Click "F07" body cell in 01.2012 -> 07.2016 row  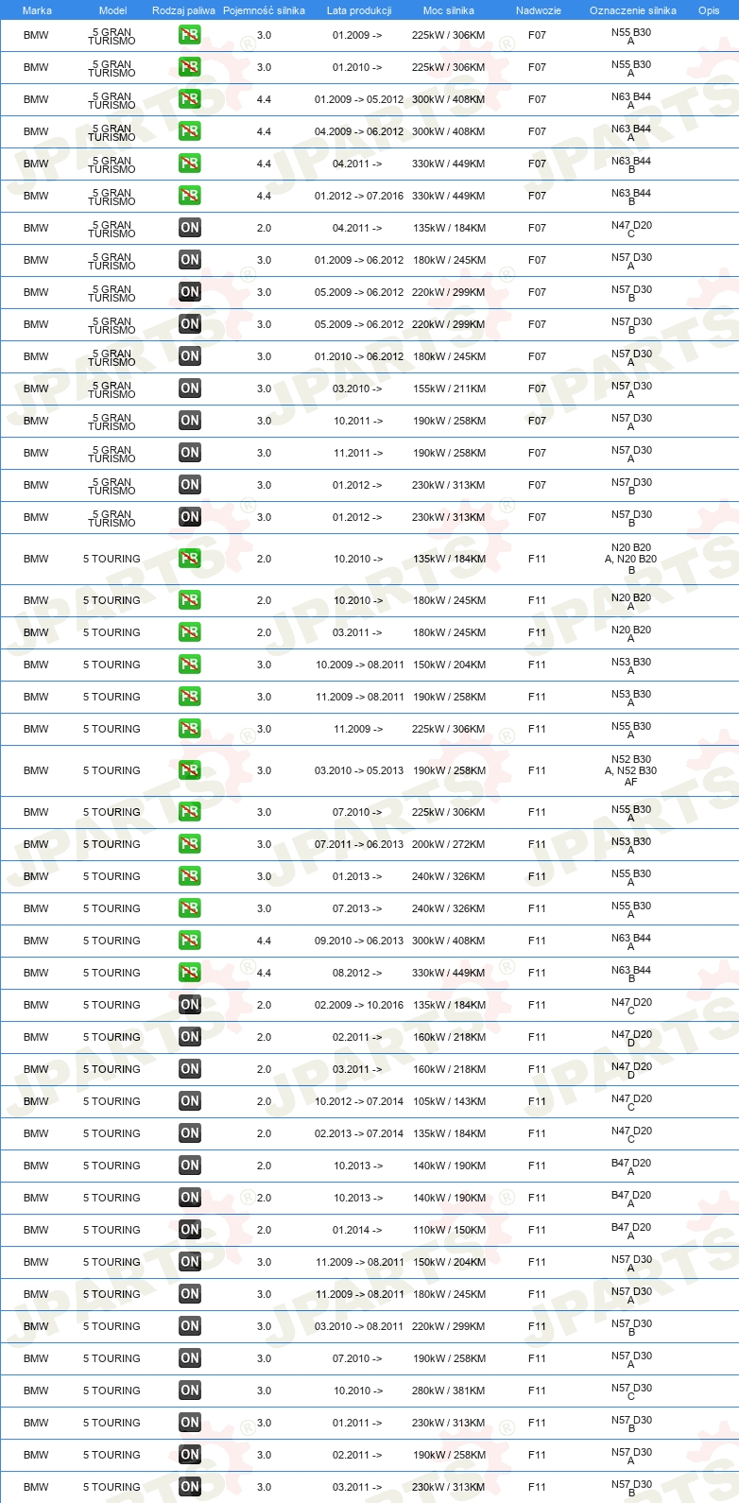click(x=538, y=196)
